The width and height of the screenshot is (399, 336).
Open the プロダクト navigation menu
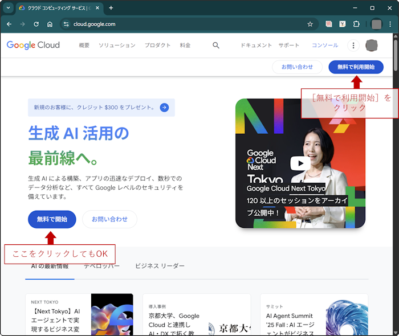(x=157, y=46)
